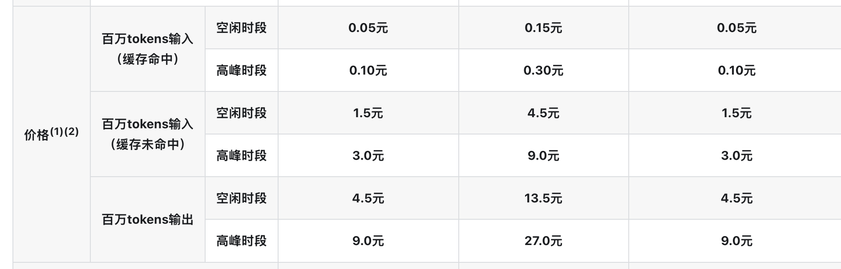Click the first-column 0.05元 cell
The image size is (841, 269).
[x=368, y=28]
